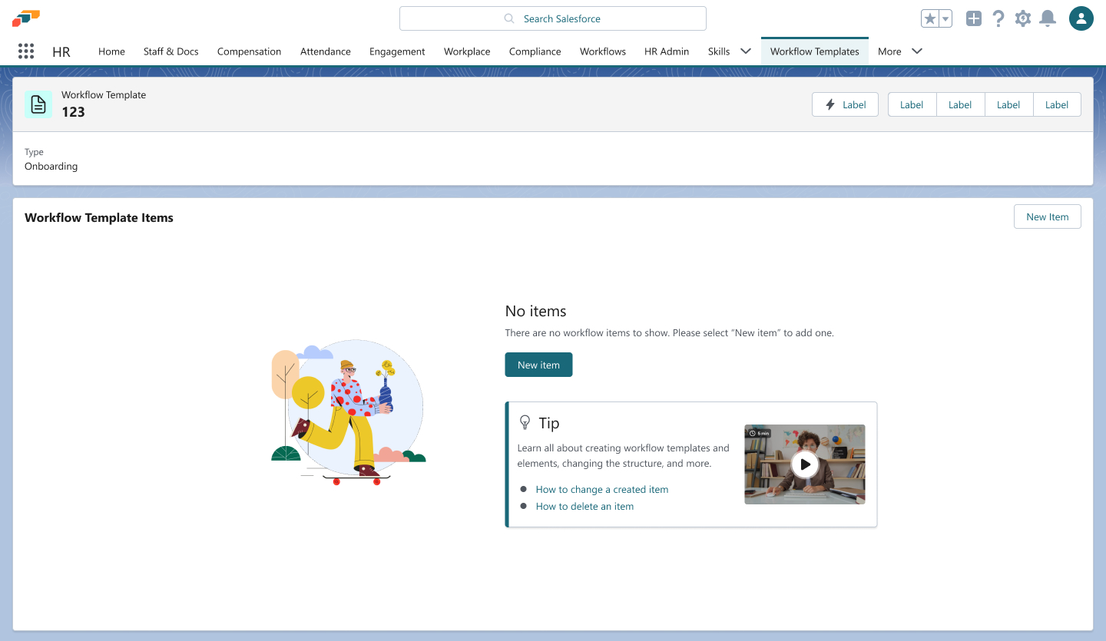Open the favorites list dropdown arrow
The image size is (1106, 641).
click(x=945, y=19)
